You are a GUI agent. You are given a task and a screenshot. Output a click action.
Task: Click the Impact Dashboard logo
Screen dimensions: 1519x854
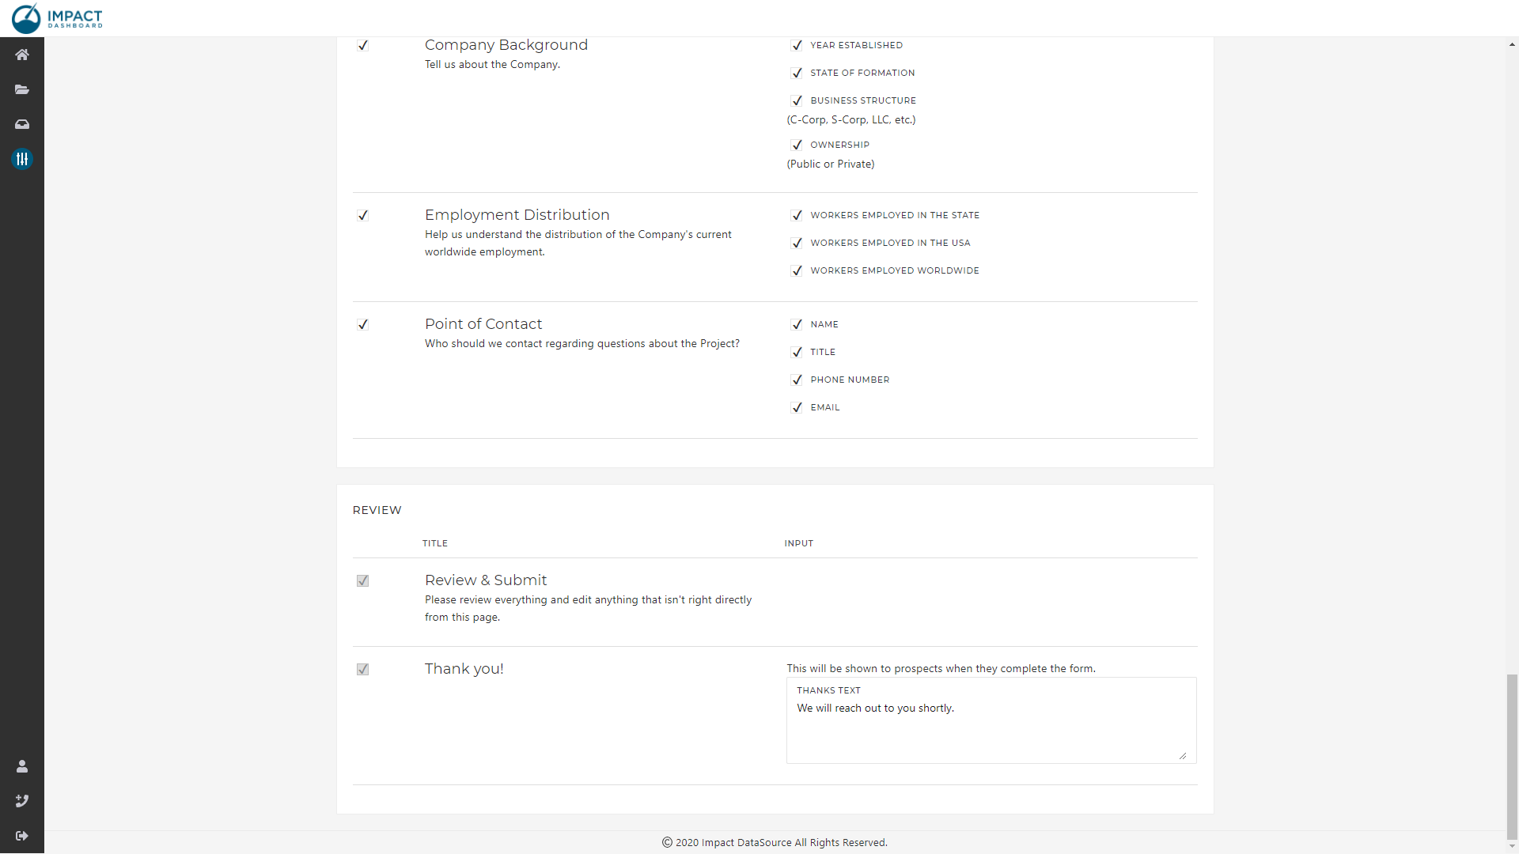[x=57, y=18]
